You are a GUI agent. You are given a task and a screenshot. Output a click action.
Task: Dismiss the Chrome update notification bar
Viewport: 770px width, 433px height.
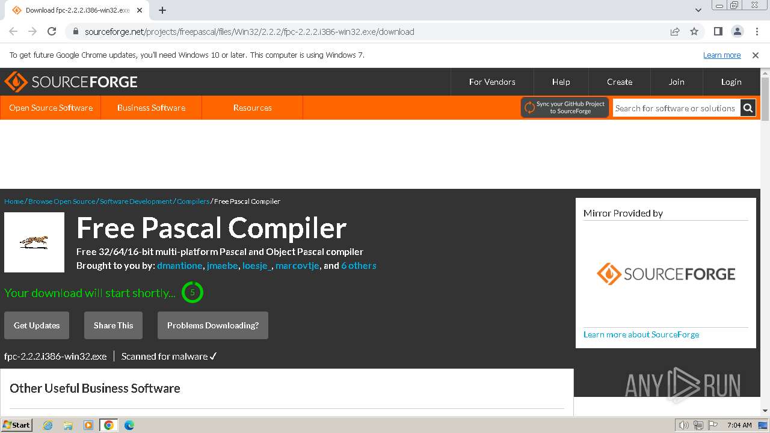pyautogui.click(x=756, y=55)
